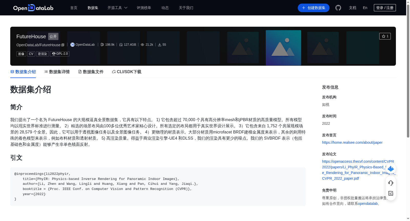Switch to 数据集详情 tab
The height and width of the screenshot is (221, 410).
(57, 72)
